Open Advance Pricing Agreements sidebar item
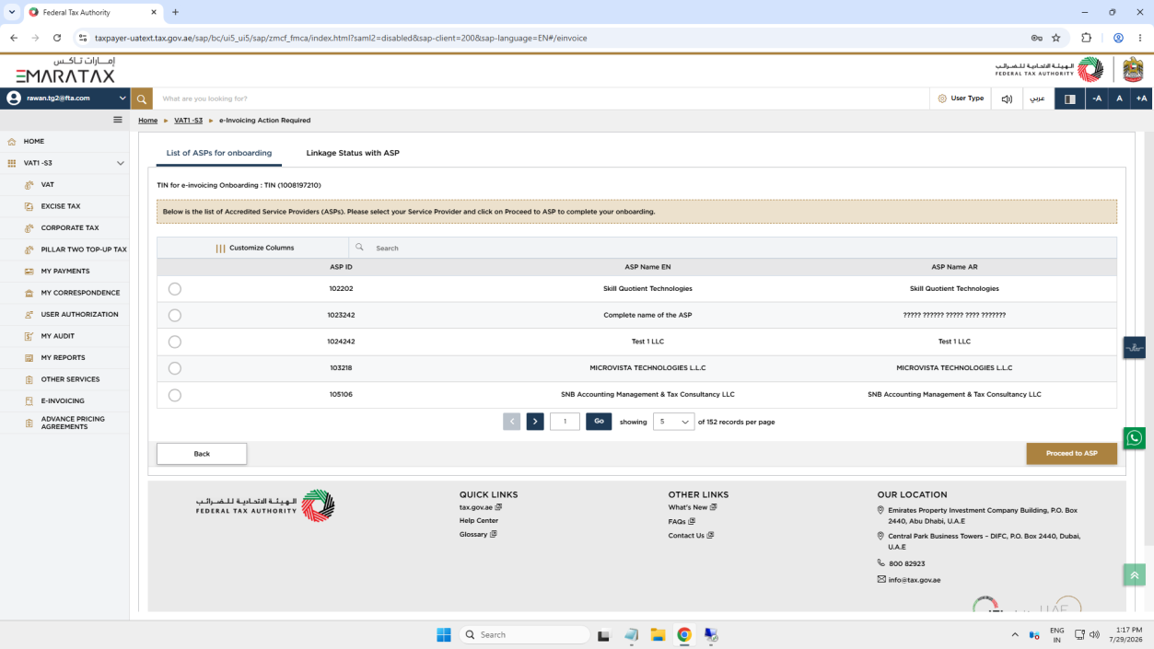The image size is (1154, 649). tap(73, 423)
